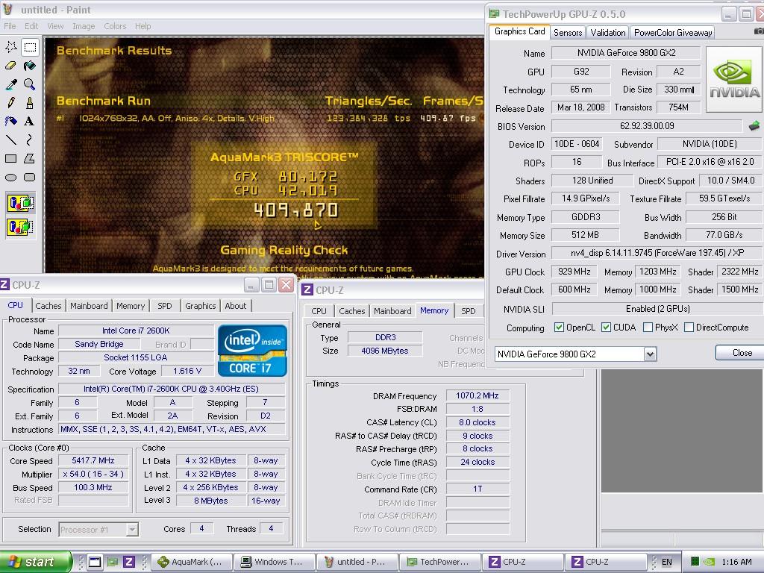This screenshot has height=573, width=764.
Task: Open the Windows start menu
Action: point(35,562)
